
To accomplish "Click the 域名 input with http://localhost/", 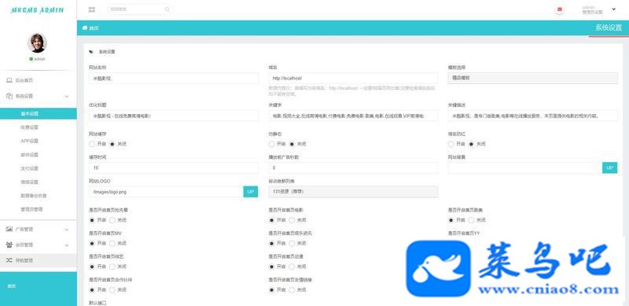I will [353, 78].
